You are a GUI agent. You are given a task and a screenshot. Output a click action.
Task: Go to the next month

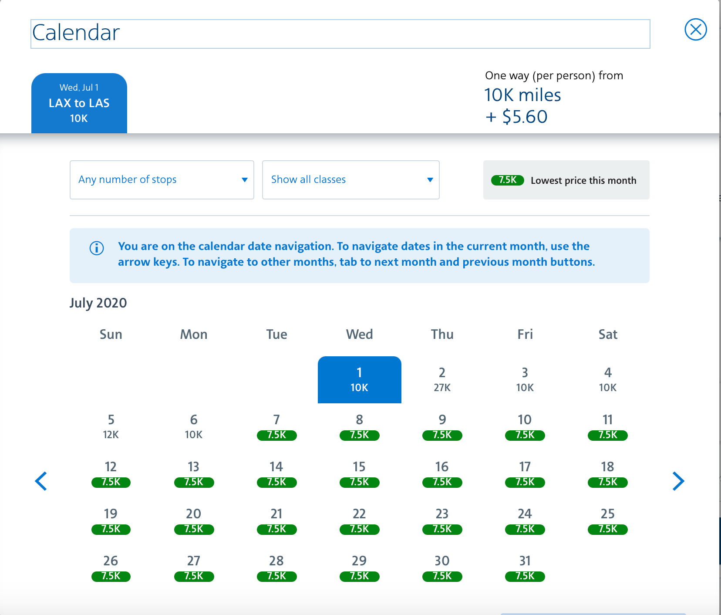click(x=678, y=481)
